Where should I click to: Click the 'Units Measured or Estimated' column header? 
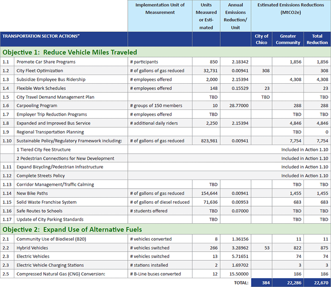[x=206, y=16]
